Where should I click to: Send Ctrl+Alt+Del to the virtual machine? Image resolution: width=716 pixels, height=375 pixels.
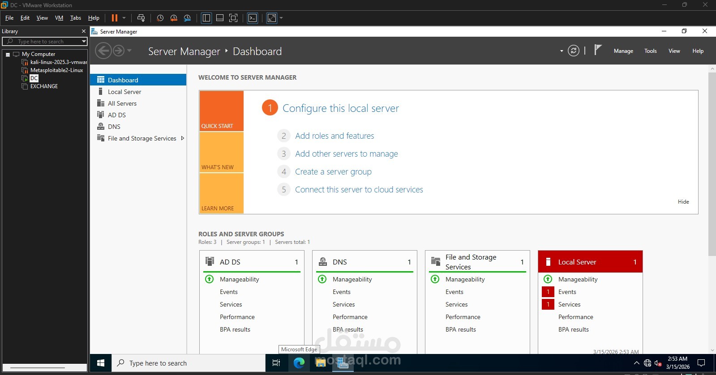tap(141, 18)
